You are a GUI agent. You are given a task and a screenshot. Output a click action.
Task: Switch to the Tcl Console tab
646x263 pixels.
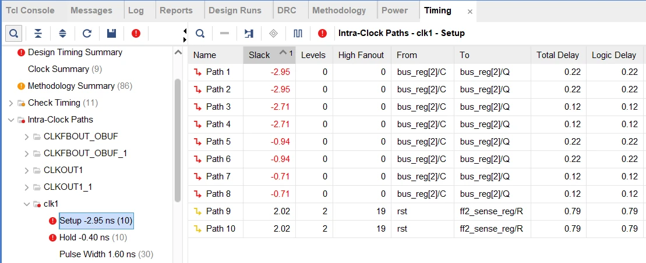click(30, 10)
